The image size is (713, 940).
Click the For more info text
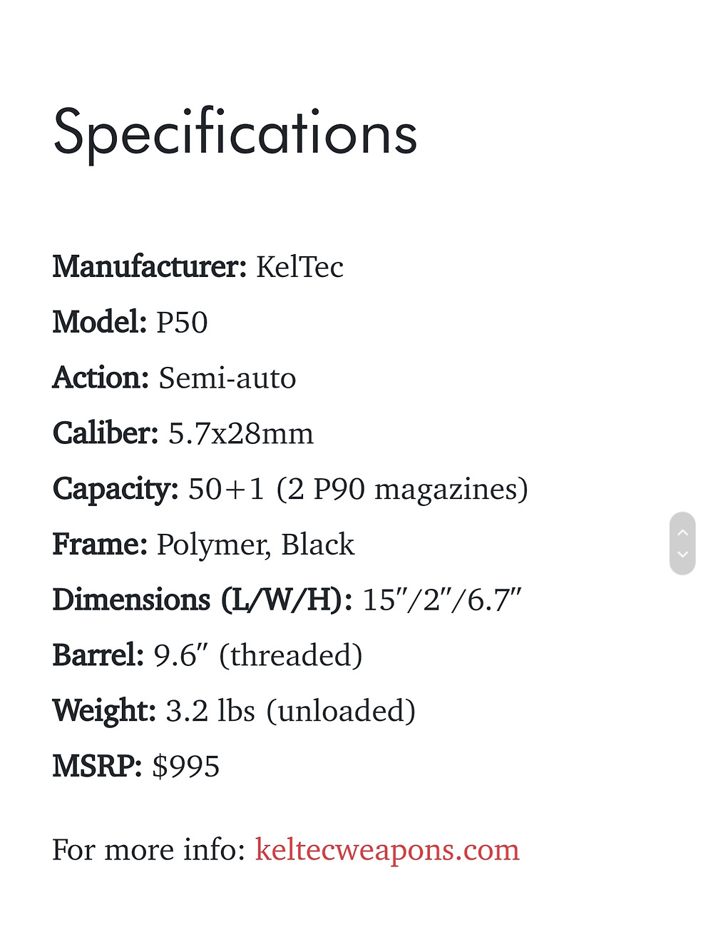pyautogui.click(x=148, y=849)
